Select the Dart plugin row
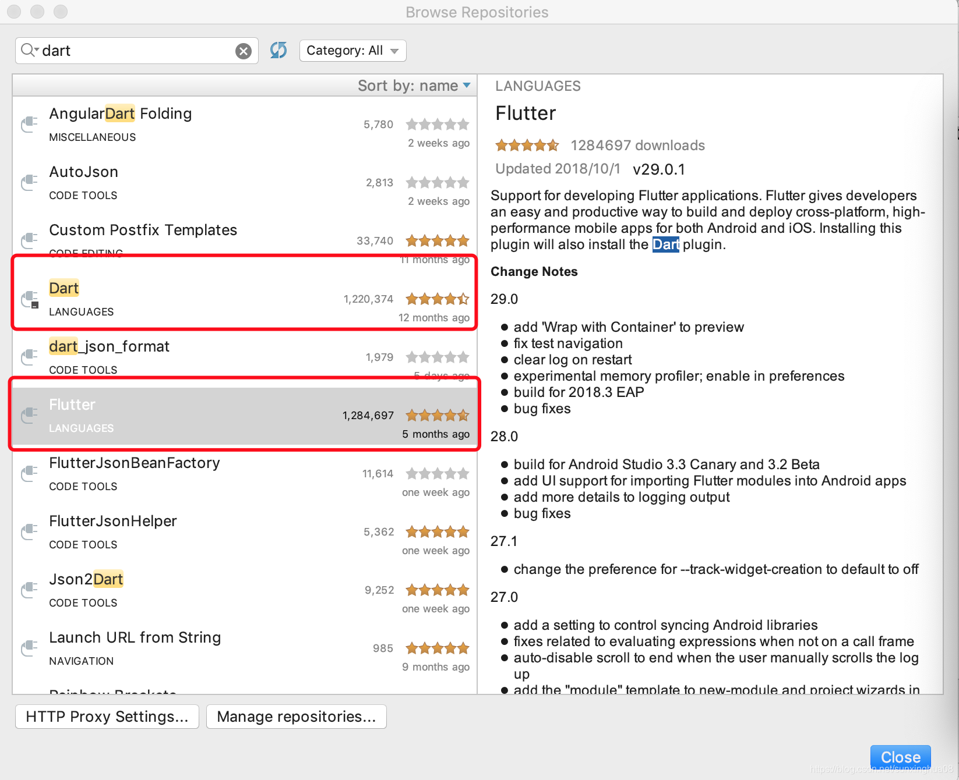Image resolution: width=959 pixels, height=780 pixels. [x=245, y=300]
